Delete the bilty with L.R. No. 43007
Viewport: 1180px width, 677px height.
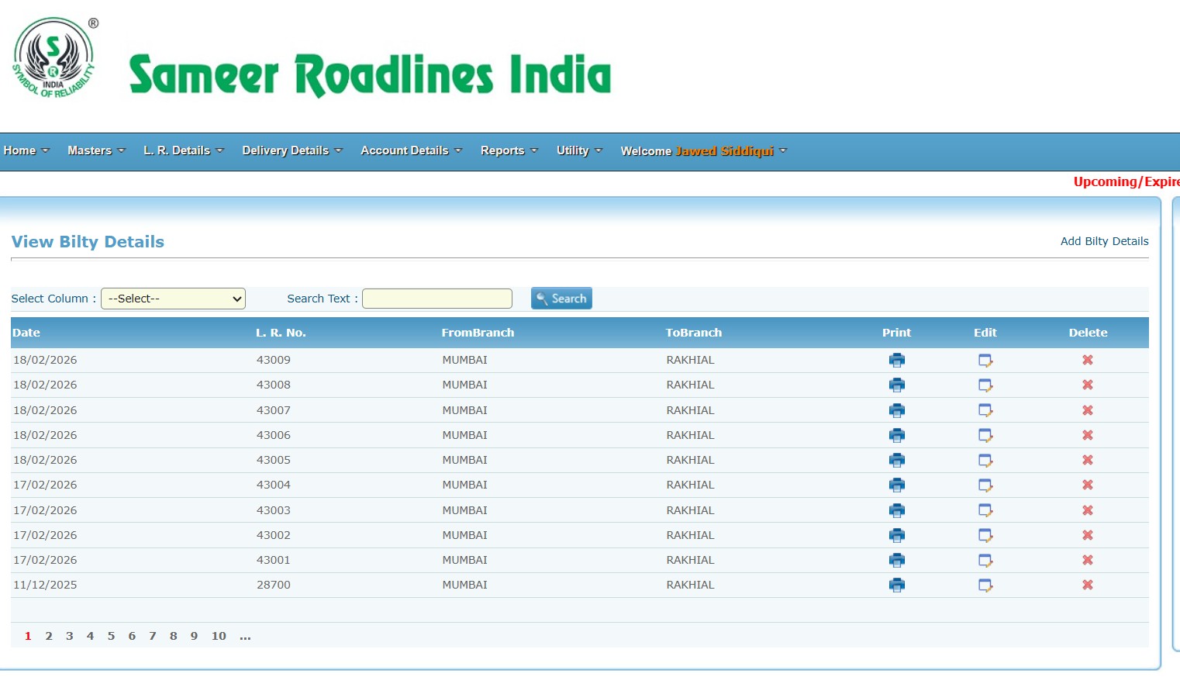coord(1087,409)
